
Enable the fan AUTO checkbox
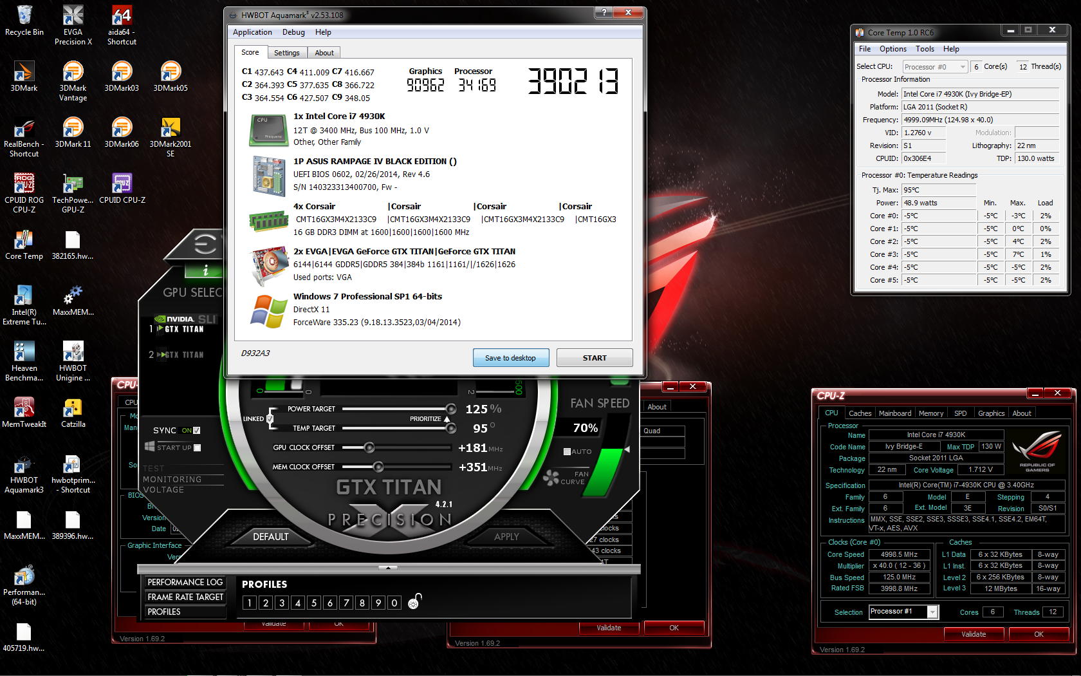coord(567,451)
